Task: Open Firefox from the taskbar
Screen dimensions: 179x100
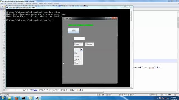Action: pyautogui.click(x=17, y=98)
